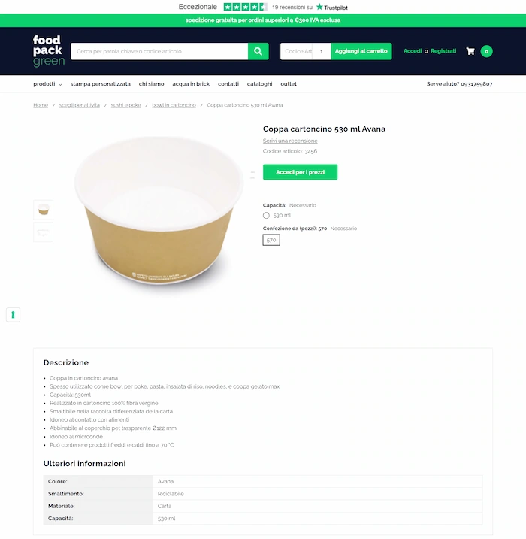This screenshot has height=539, width=526.
Task: Open the stampa personalizzata menu item
Action: coord(101,84)
